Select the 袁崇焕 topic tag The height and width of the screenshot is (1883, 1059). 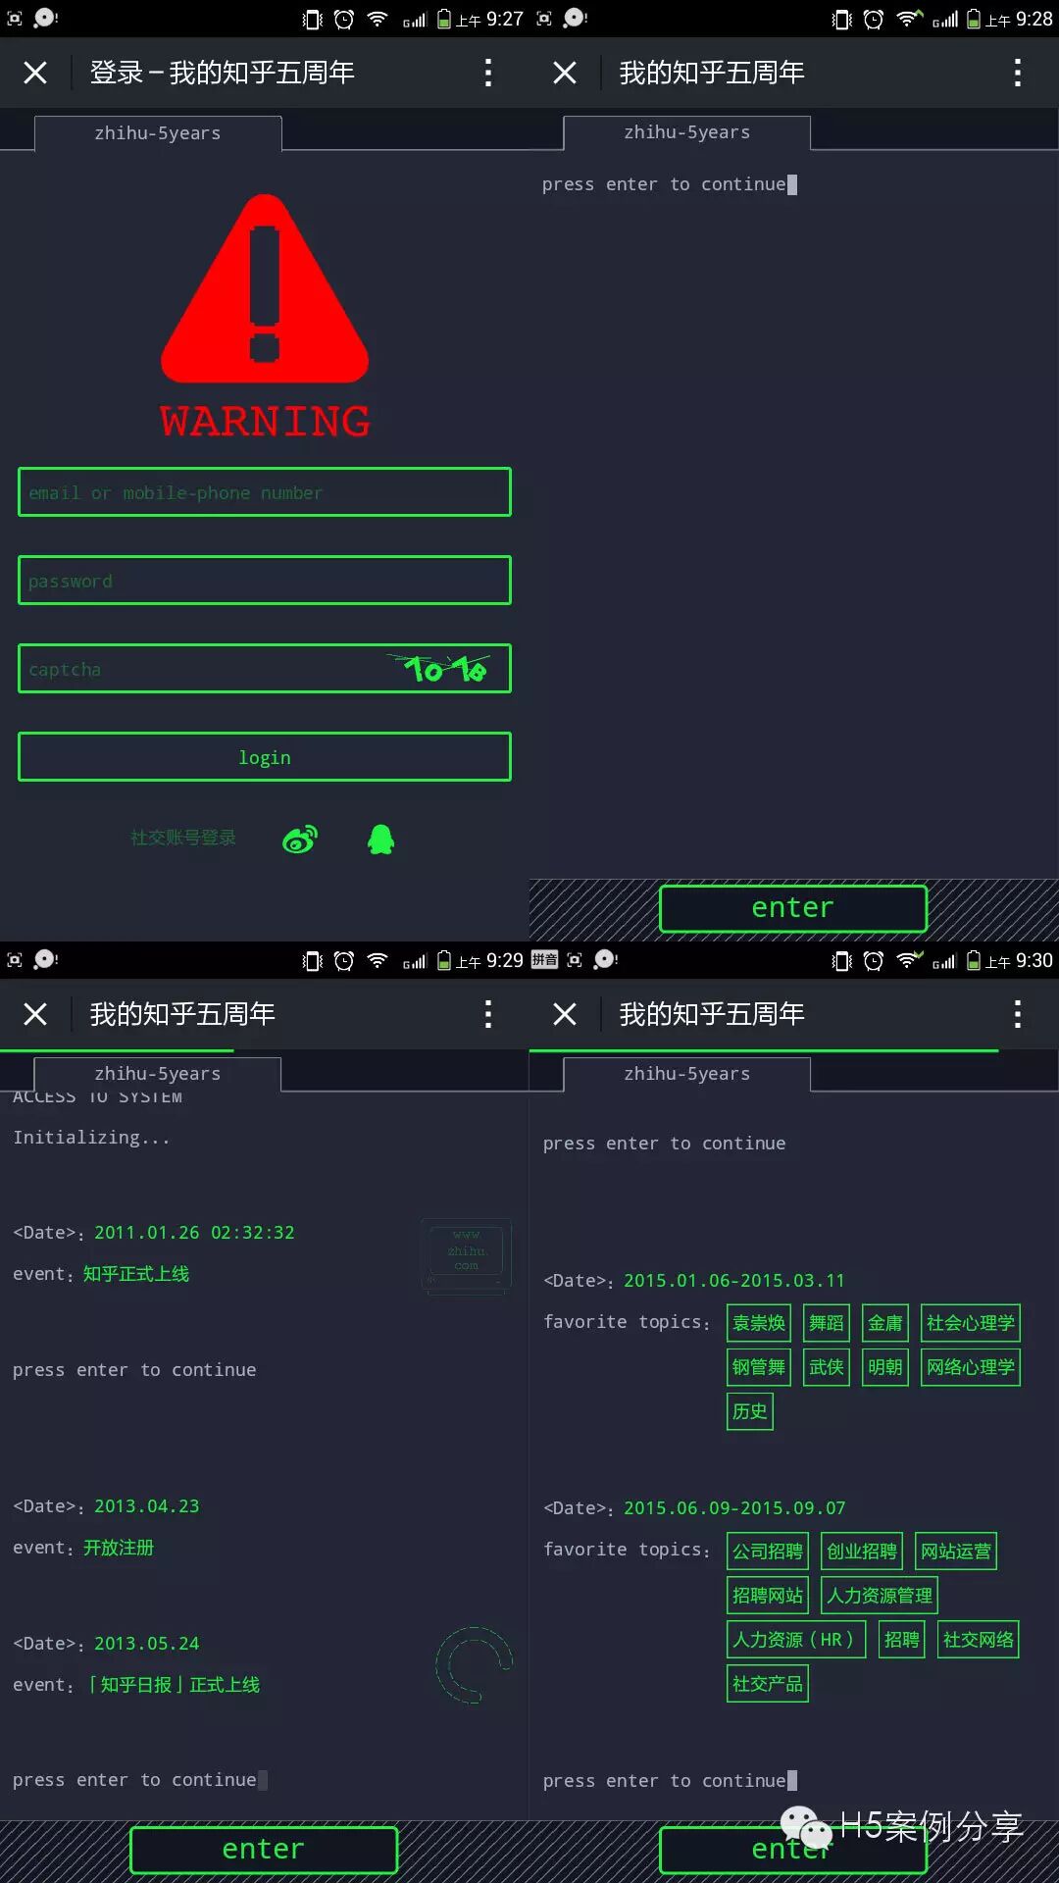(x=759, y=1323)
